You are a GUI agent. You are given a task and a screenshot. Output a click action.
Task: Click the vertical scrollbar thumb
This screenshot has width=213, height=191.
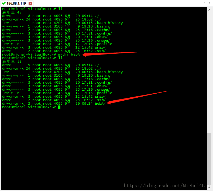209,159
